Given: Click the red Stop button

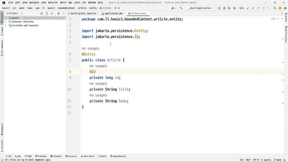Looking at the screenshot, I should coord(234,8).
